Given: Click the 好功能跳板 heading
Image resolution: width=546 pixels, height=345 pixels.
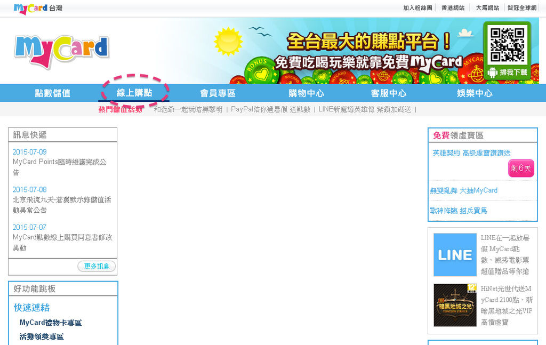Looking at the screenshot, I should tap(35, 288).
